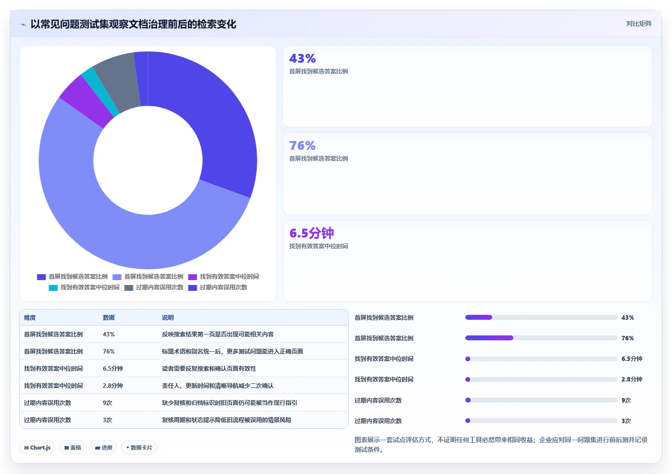Toggle the cyan legend entry 找到有效答案中位时间
Viewport: 672px width, 474px height.
click(84, 287)
